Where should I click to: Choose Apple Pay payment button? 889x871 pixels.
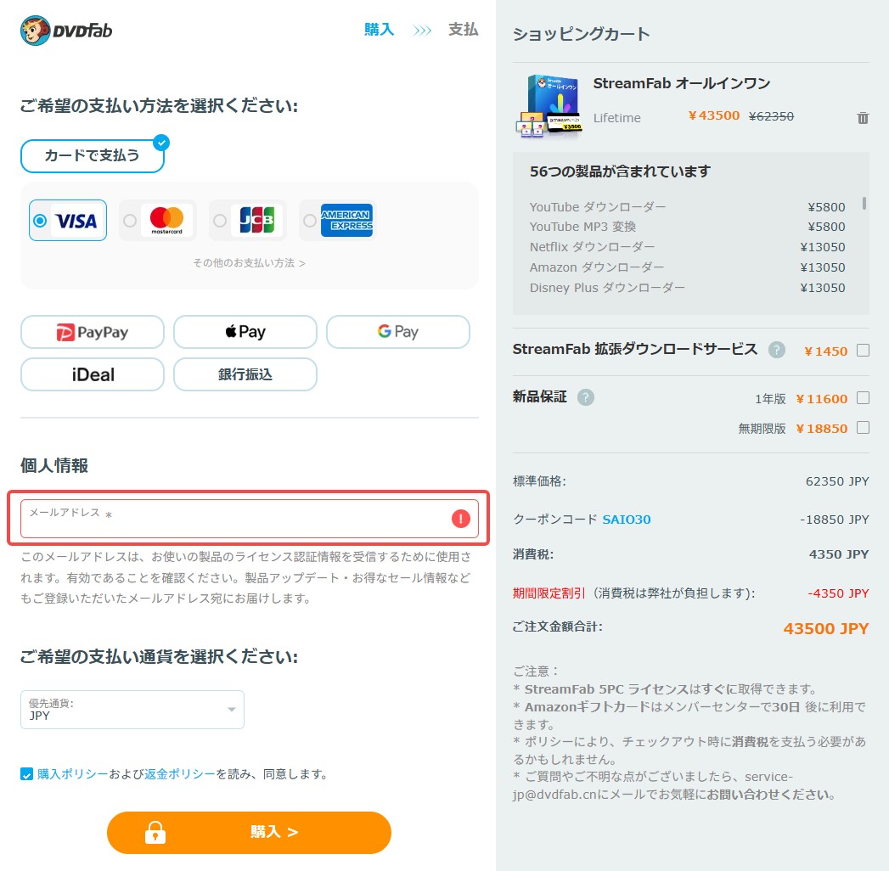245,332
